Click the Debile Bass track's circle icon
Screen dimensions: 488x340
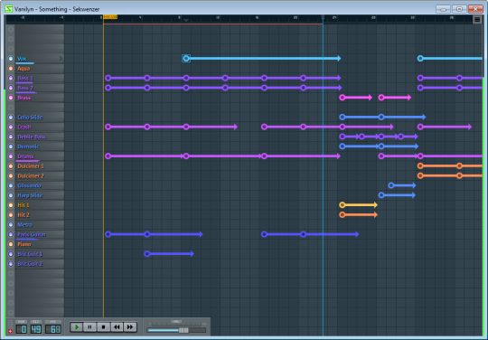11,137
